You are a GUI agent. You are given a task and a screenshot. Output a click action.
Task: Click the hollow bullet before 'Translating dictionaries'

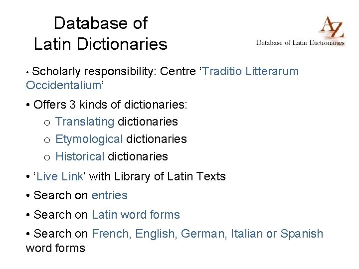[47, 123]
